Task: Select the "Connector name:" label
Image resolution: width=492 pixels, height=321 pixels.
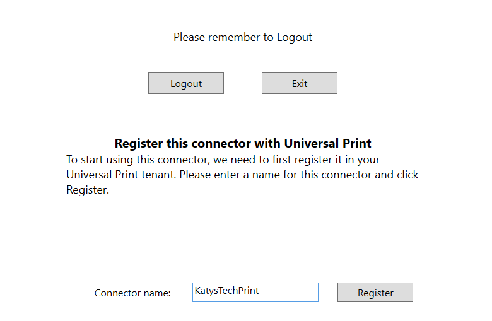Action: (132, 293)
